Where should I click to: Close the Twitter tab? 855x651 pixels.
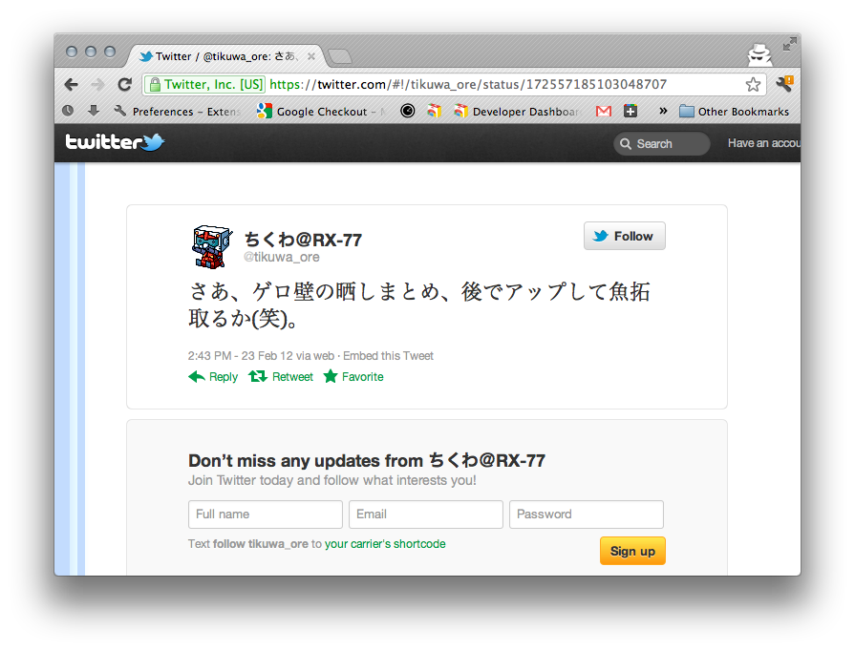[311, 56]
